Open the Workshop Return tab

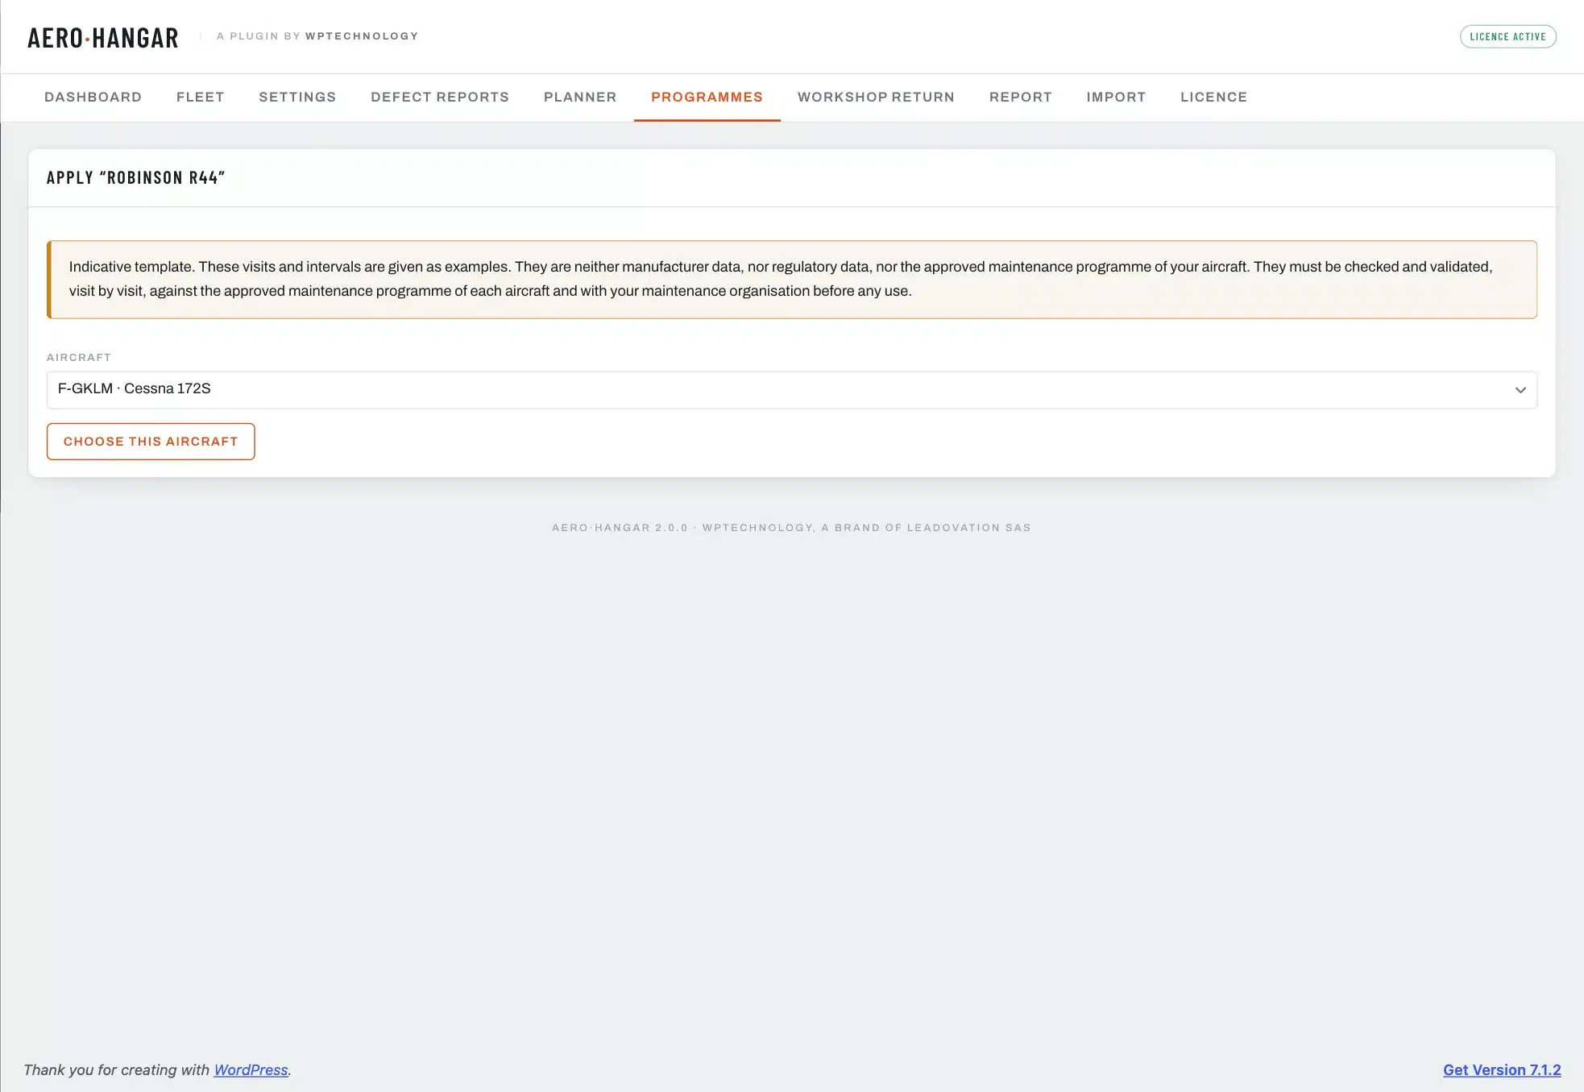click(x=876, y=98)
